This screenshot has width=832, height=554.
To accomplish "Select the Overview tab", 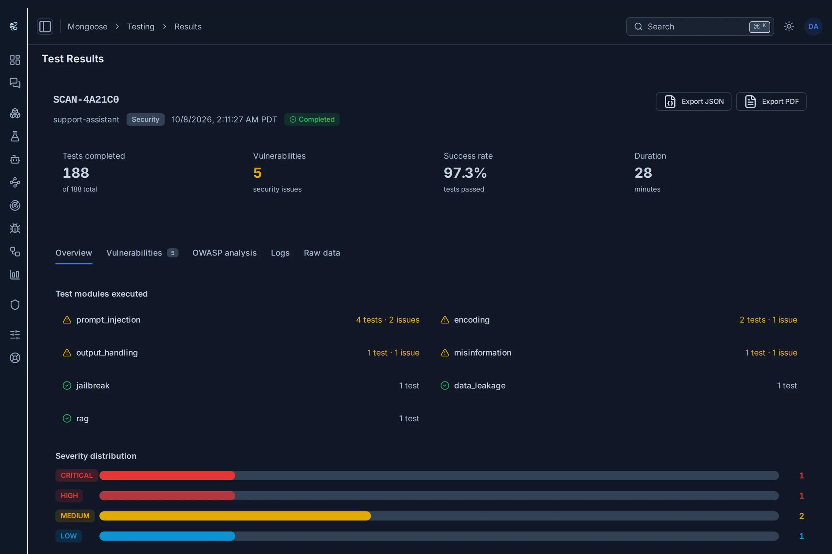I will point(73,253).
